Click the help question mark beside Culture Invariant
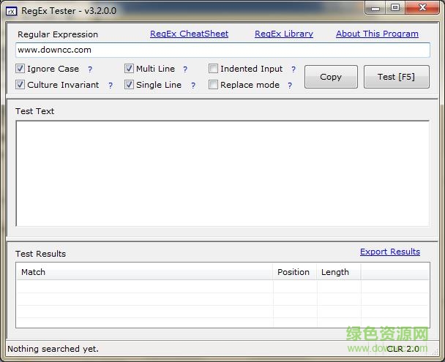Viewport: 445px width, 362px height. click(111, 86)
